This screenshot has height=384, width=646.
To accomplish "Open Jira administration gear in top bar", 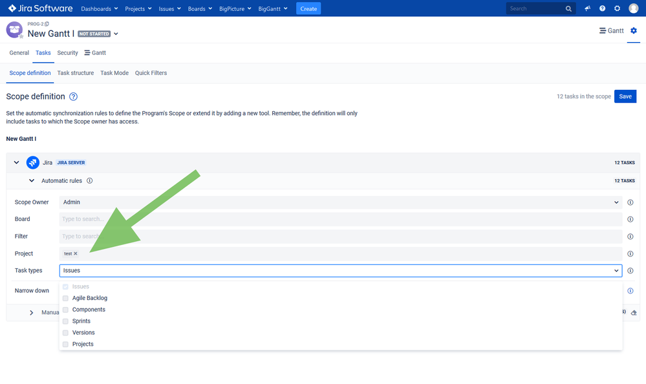I will (x=617, y=8).
